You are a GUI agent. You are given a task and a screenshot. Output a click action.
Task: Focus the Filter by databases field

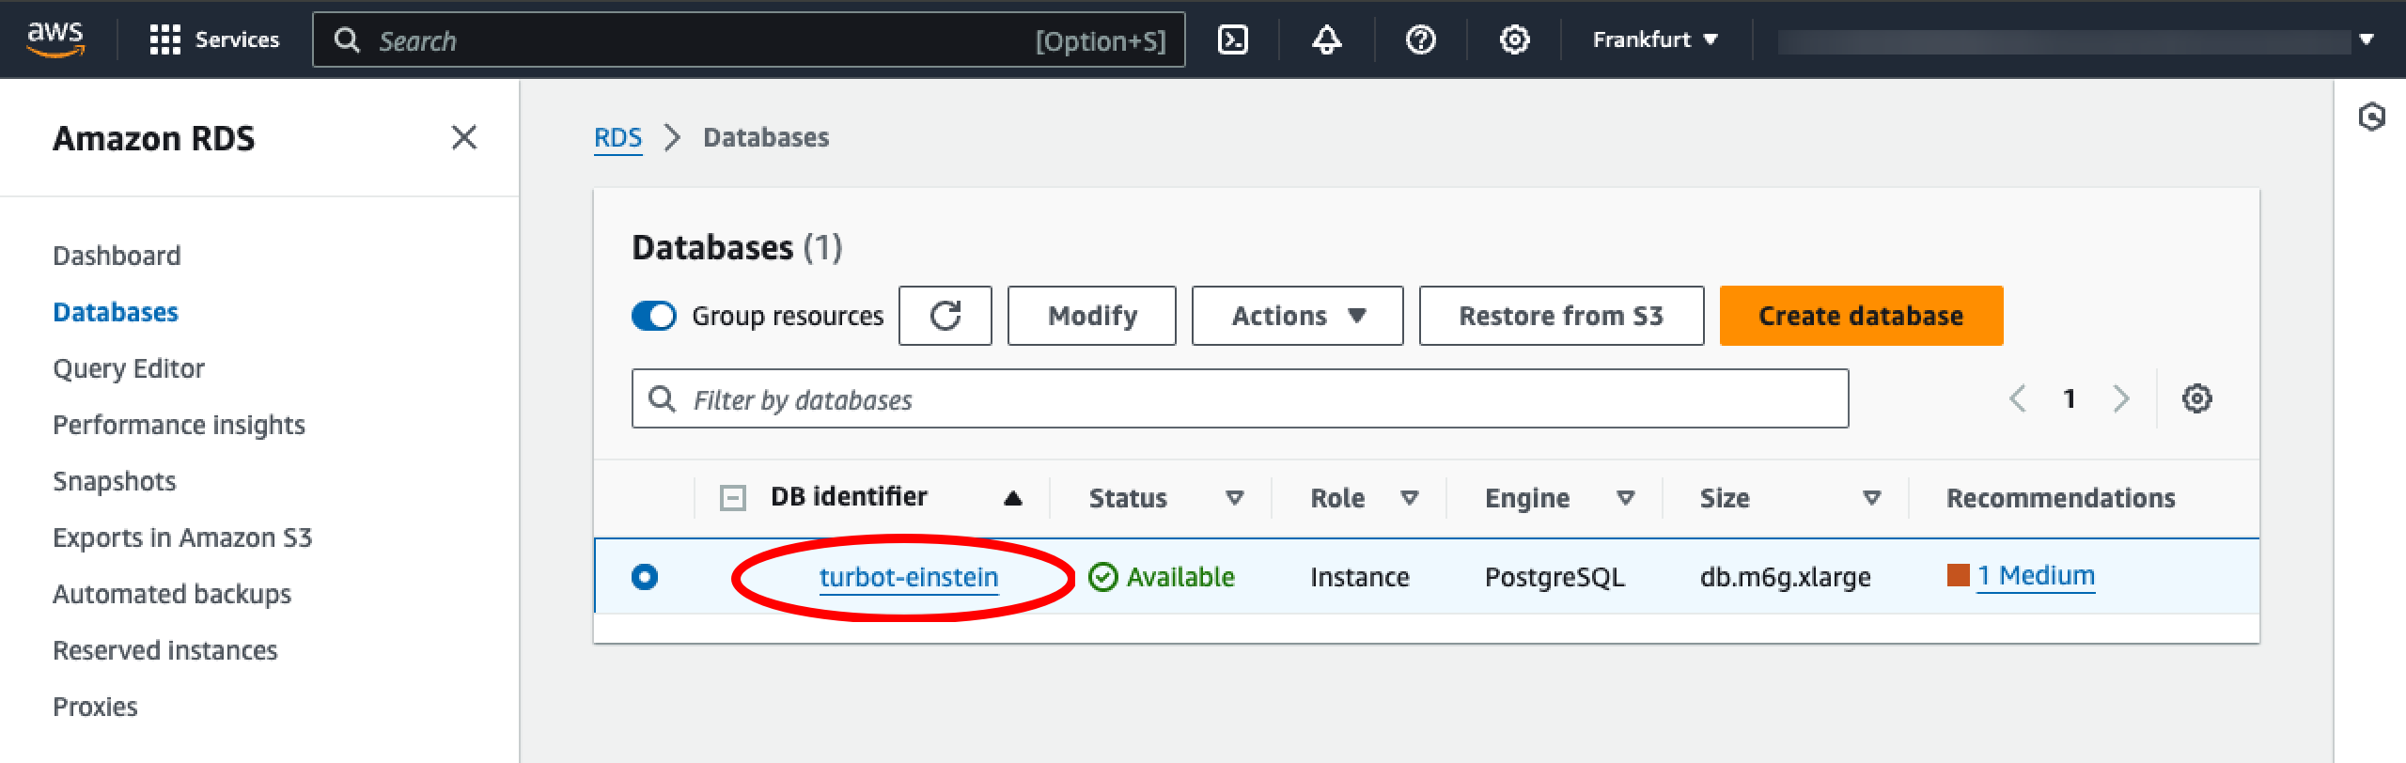tap(1240, 399)
